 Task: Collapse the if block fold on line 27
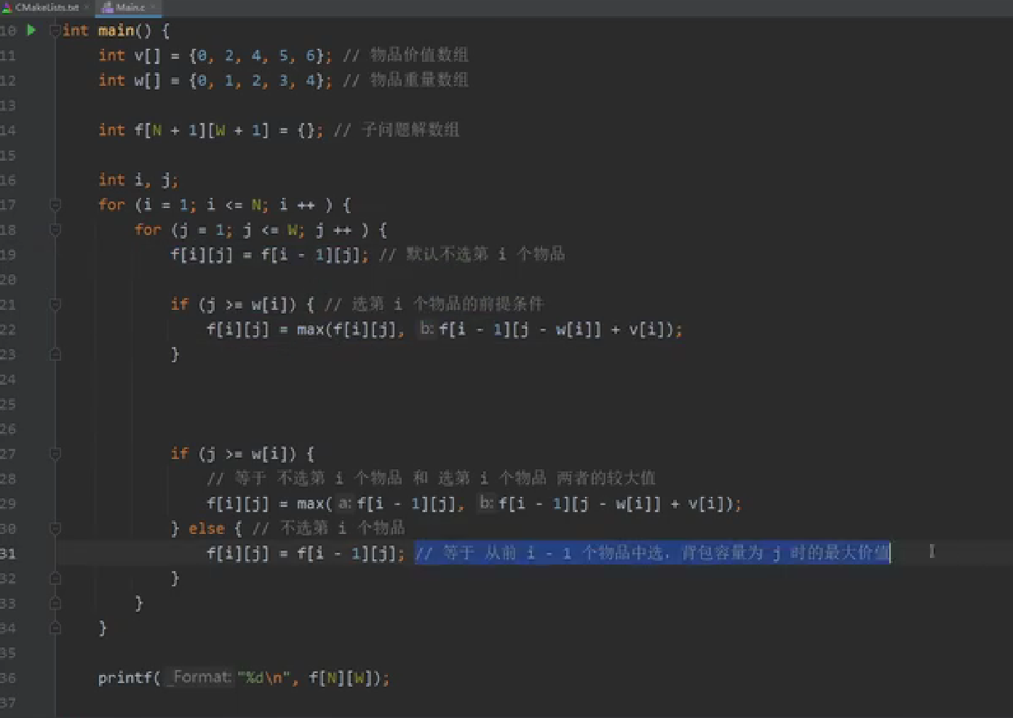pos(55,454)
